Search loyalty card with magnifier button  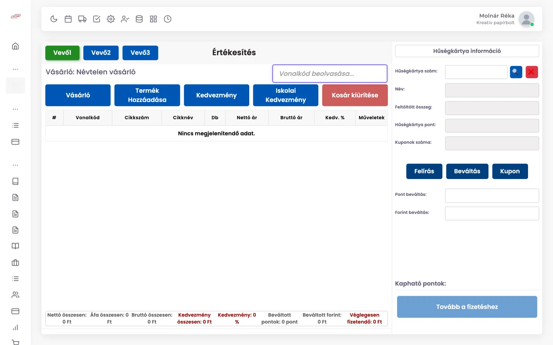516,72
